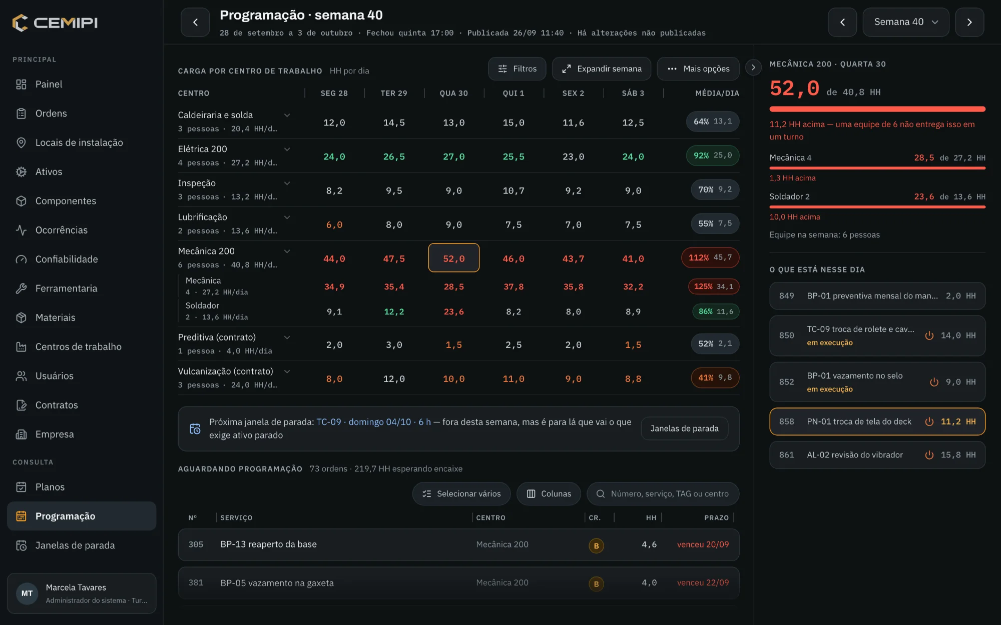This screenshot has width=1001, height=625.
Task: Click Janelas de parada sidebar icon
Action: click(x=21, y=545)
